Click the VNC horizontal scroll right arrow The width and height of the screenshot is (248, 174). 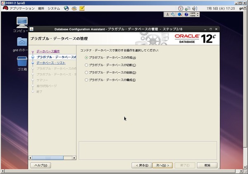coord(241,171)
